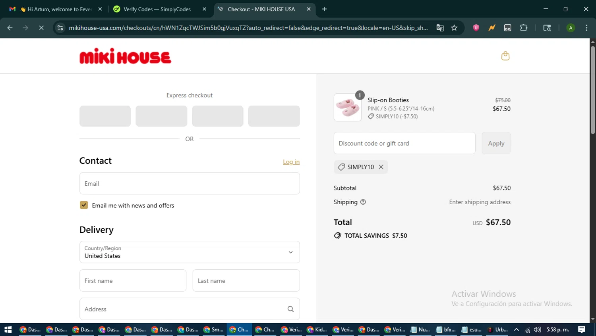
Task: Close the Gmail 'Hi Arturo' tab
Action: coord(100,9)
